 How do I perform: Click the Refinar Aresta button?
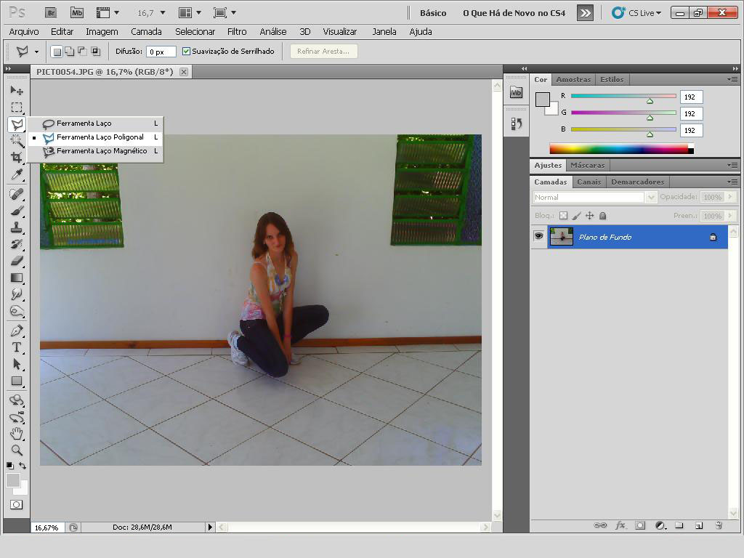[x=323, y=52]
